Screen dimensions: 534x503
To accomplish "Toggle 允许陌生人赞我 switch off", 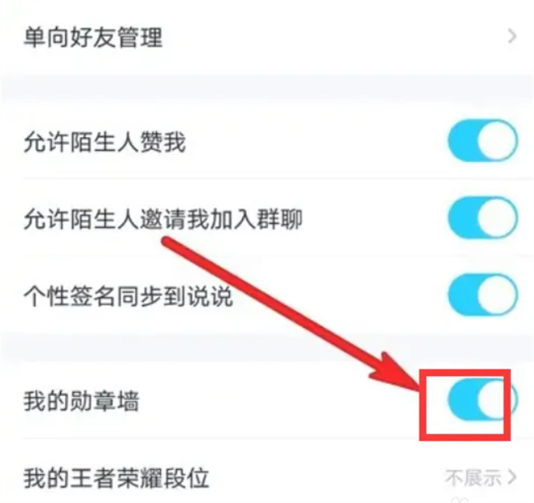I will 482,141.
